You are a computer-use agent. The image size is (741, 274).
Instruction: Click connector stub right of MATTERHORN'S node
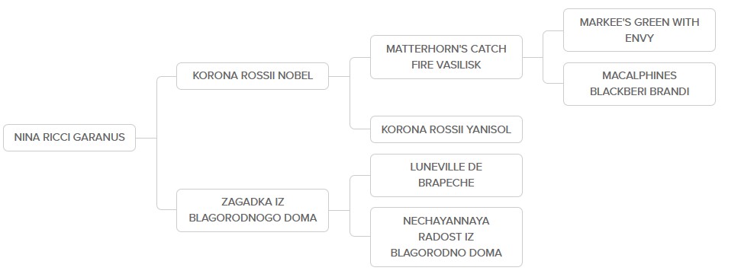533,57
